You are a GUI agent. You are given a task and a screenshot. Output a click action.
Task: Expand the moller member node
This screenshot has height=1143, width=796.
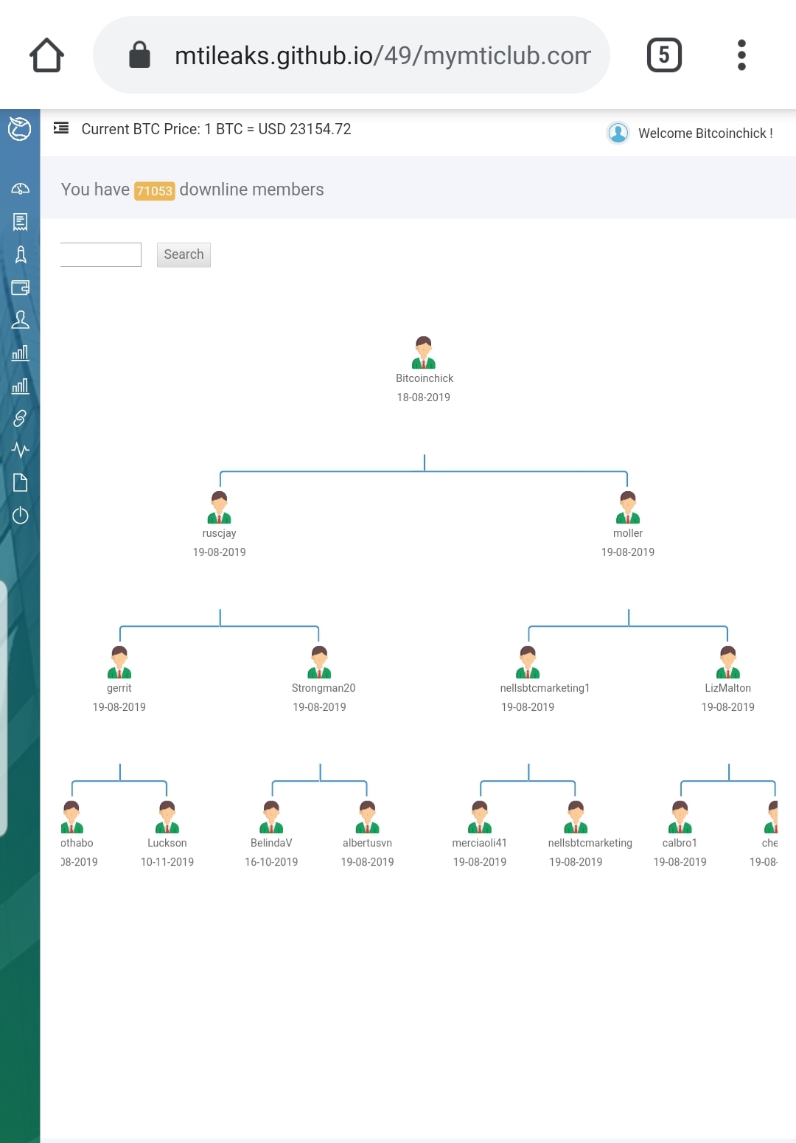tap(628, 508)
